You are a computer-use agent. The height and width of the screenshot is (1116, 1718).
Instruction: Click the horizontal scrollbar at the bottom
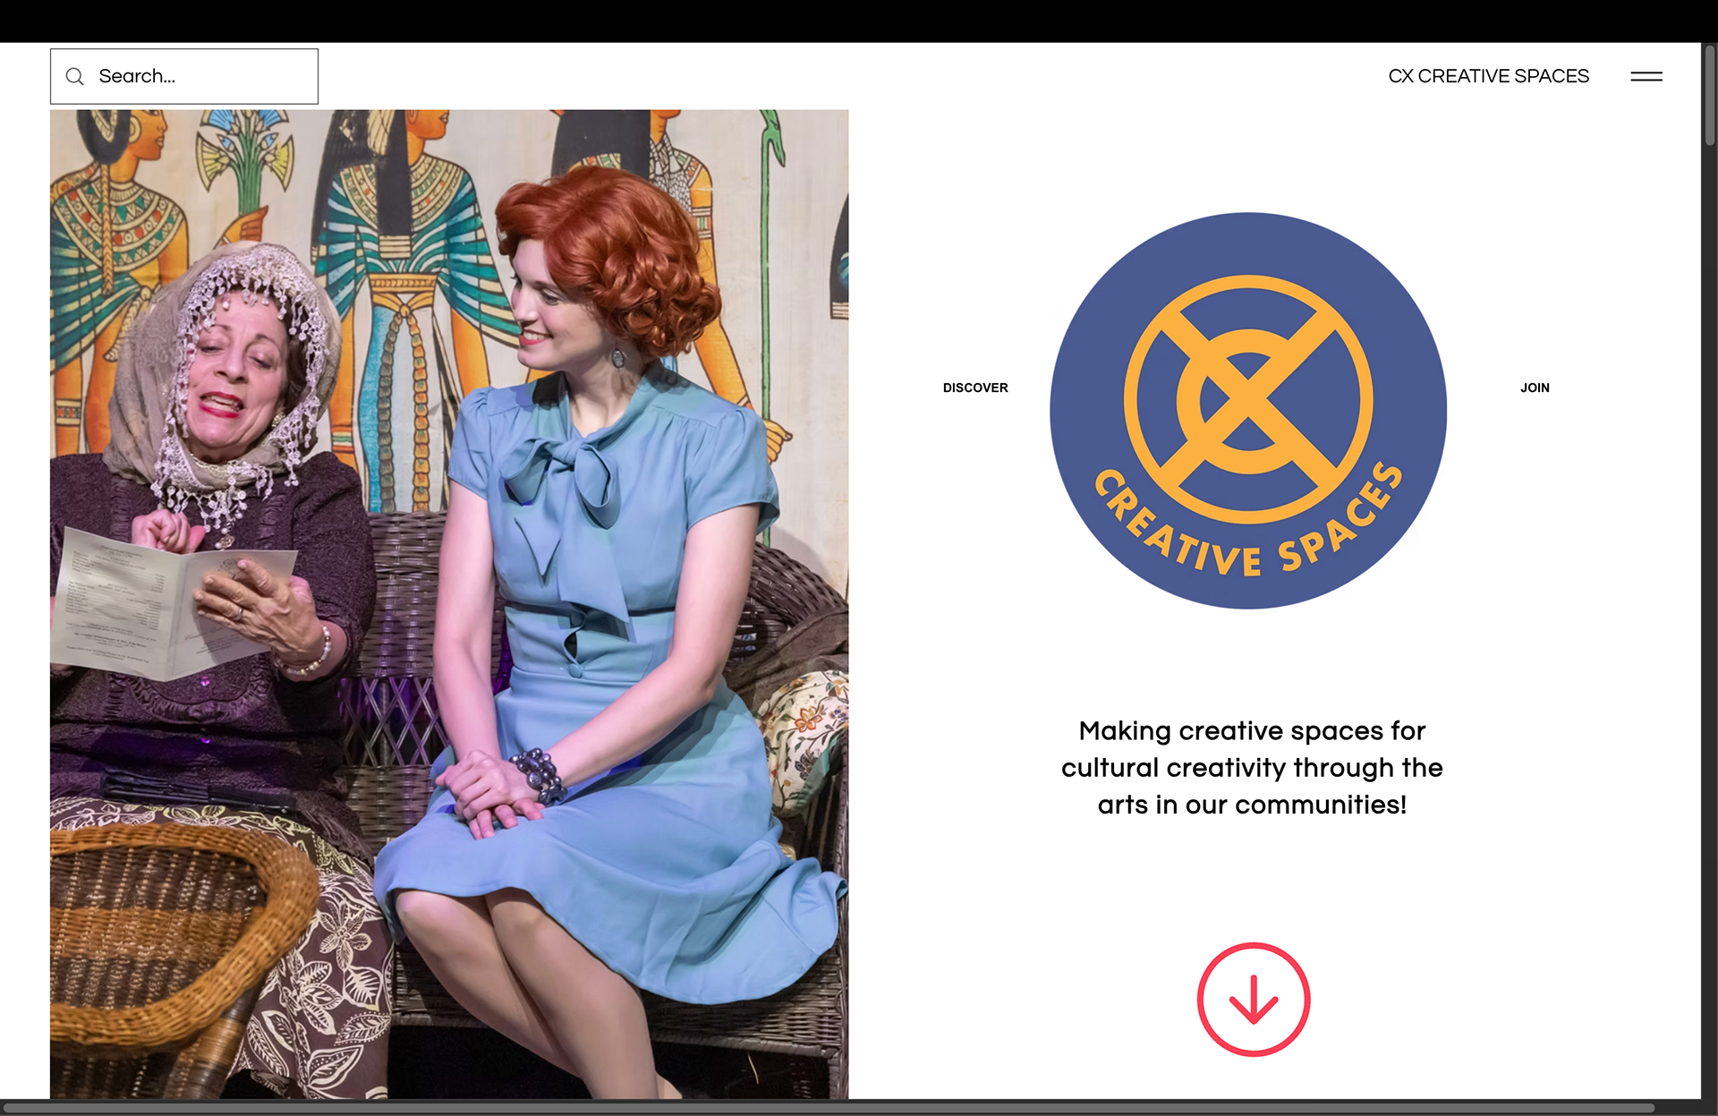tap(828, 1108)
